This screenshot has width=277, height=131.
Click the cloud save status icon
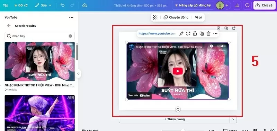click(x=84, y=5)
